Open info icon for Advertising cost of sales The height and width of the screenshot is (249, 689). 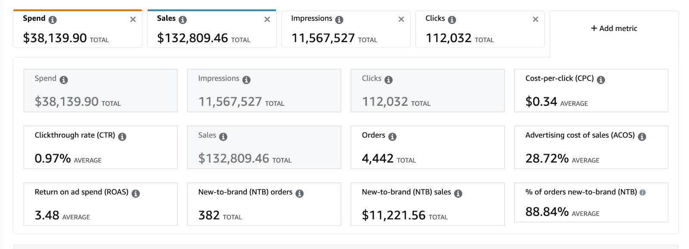point(642,136)
